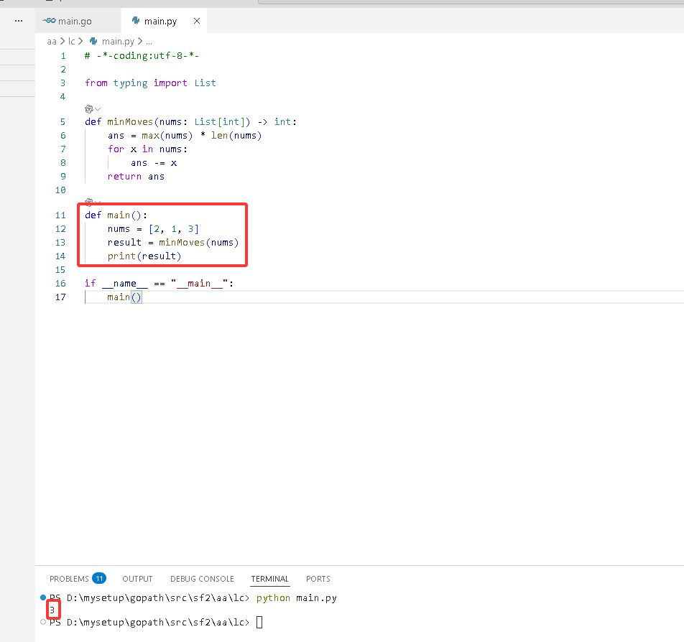Open the code action icon above minMoves
Image resolution: width=684 pixels, height=642 pixels.
pos(89,109)
